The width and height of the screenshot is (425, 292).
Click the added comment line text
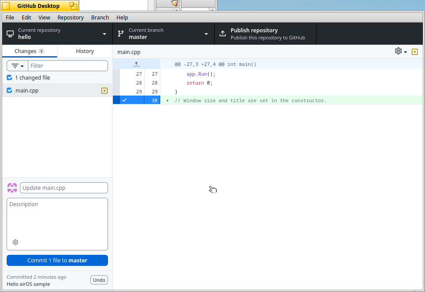pos(250,100)
